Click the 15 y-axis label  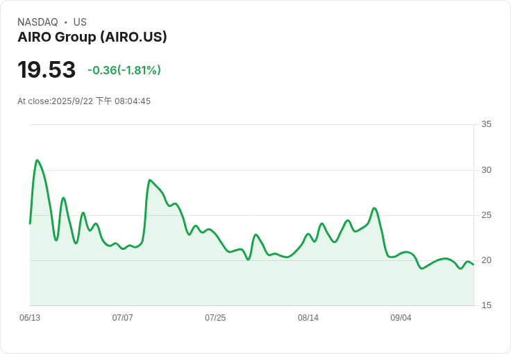pyautogui.click(x=486, y=305)
